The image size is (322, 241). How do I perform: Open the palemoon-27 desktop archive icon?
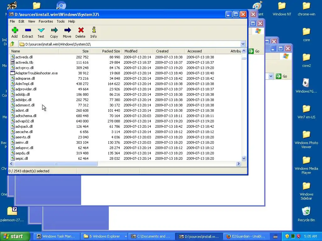tap(12, 211)
